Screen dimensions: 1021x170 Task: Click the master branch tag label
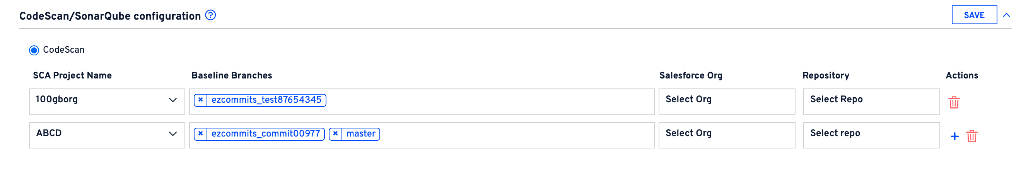click(361, 134)
